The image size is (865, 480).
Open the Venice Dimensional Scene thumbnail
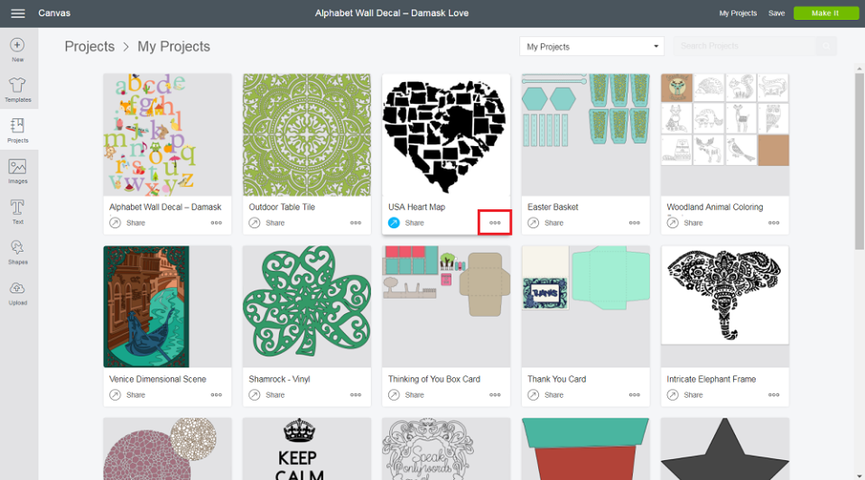(167, 307)
